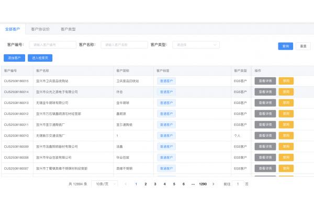Click 禁用 for customer CUS2508180014
This screenshot has height=209, width=314.
[x=286, y=91]
